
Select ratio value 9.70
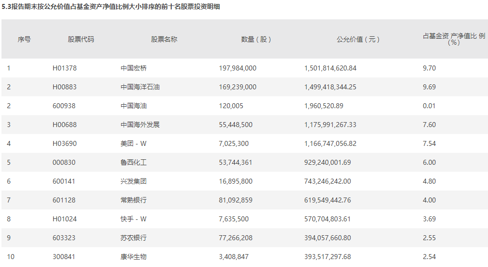429,68
